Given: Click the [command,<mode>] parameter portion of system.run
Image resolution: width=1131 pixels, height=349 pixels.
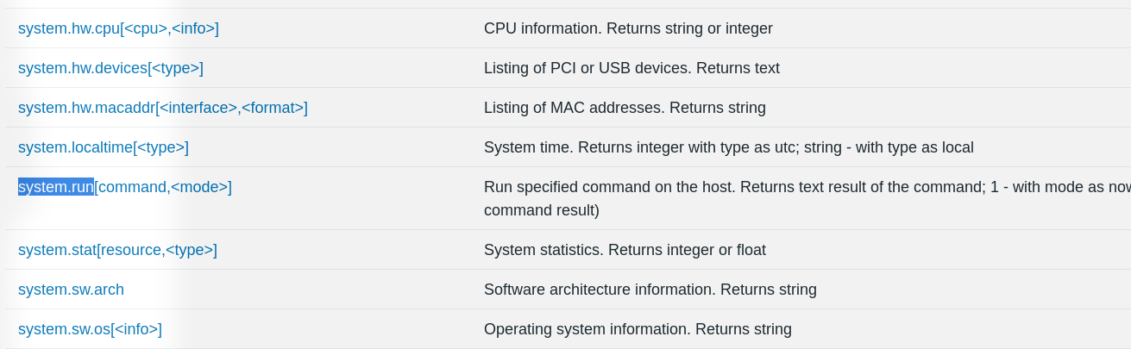Looking at the screenshot, I should (x=163, y=187).
